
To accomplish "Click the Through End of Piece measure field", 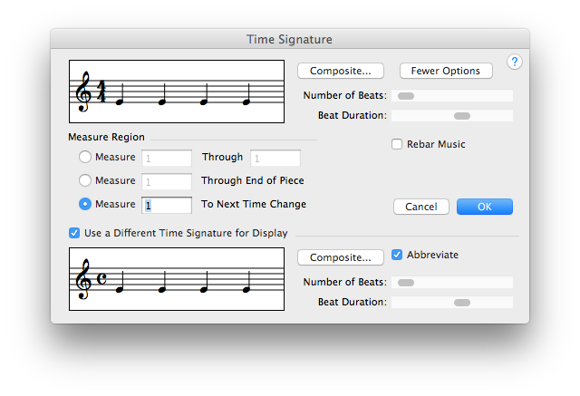I will (x=166, y=181).
